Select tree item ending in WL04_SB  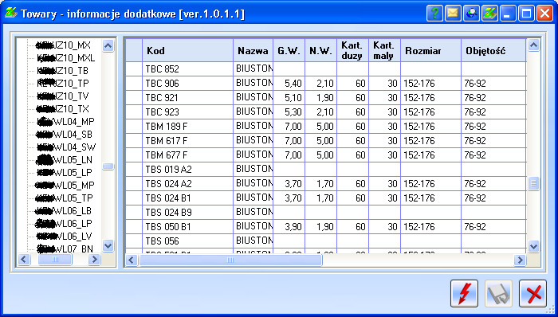click(65, 135)
